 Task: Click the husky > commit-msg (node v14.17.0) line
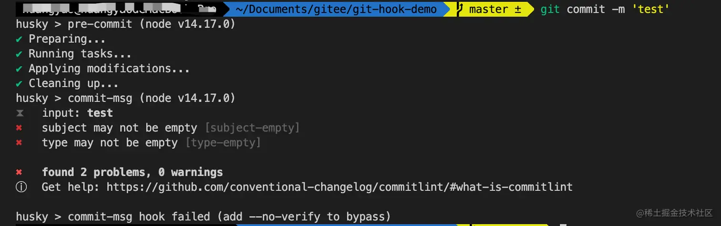pos(125,98)
